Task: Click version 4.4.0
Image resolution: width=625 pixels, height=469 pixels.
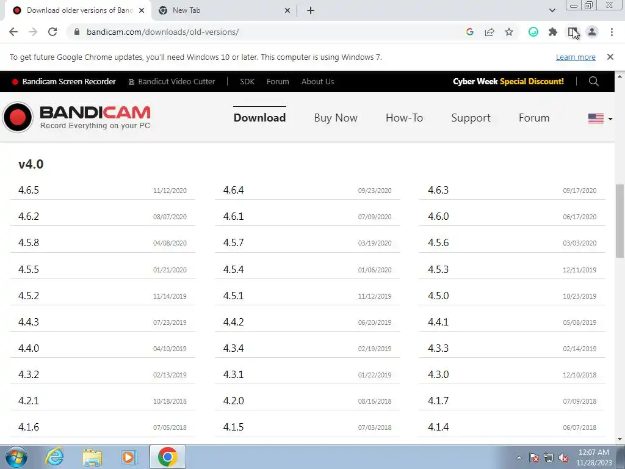Action: point(29,348)
